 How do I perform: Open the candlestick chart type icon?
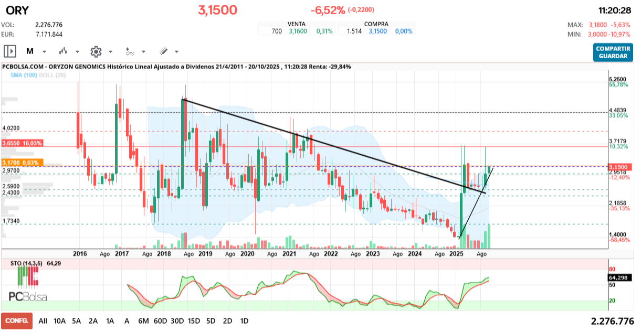pyautogui.click(x=64, y=51)
